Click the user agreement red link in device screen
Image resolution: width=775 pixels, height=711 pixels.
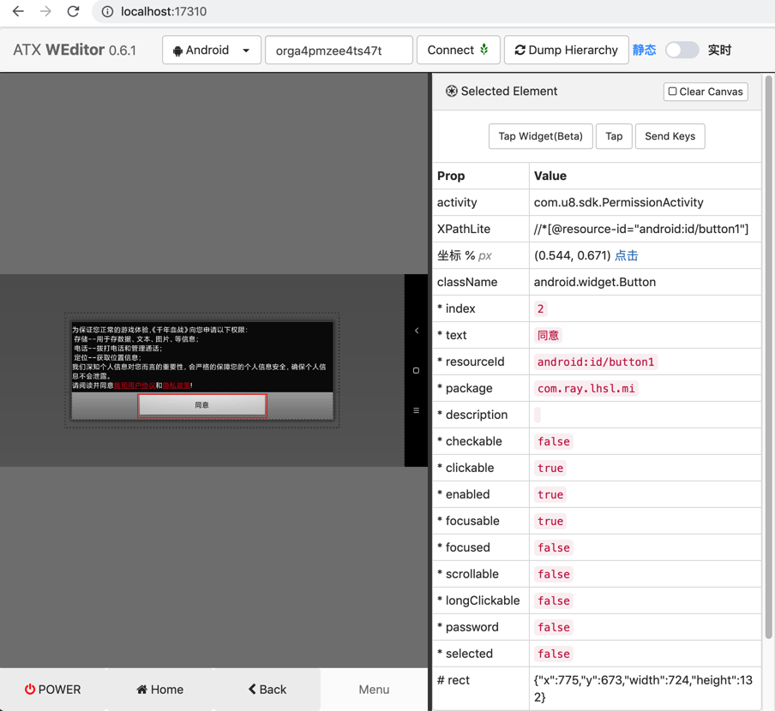coord(135,385)
